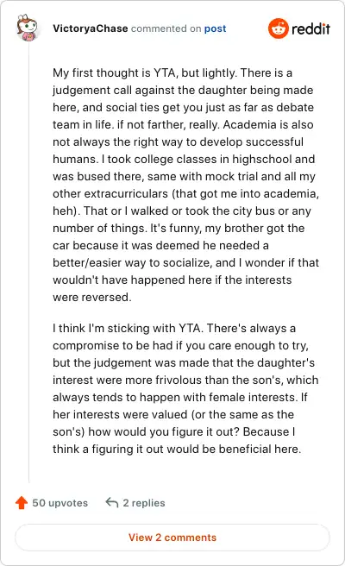345x566 pixels.
Task: Follow the blue "post" link
Action: tap(215, 28)
